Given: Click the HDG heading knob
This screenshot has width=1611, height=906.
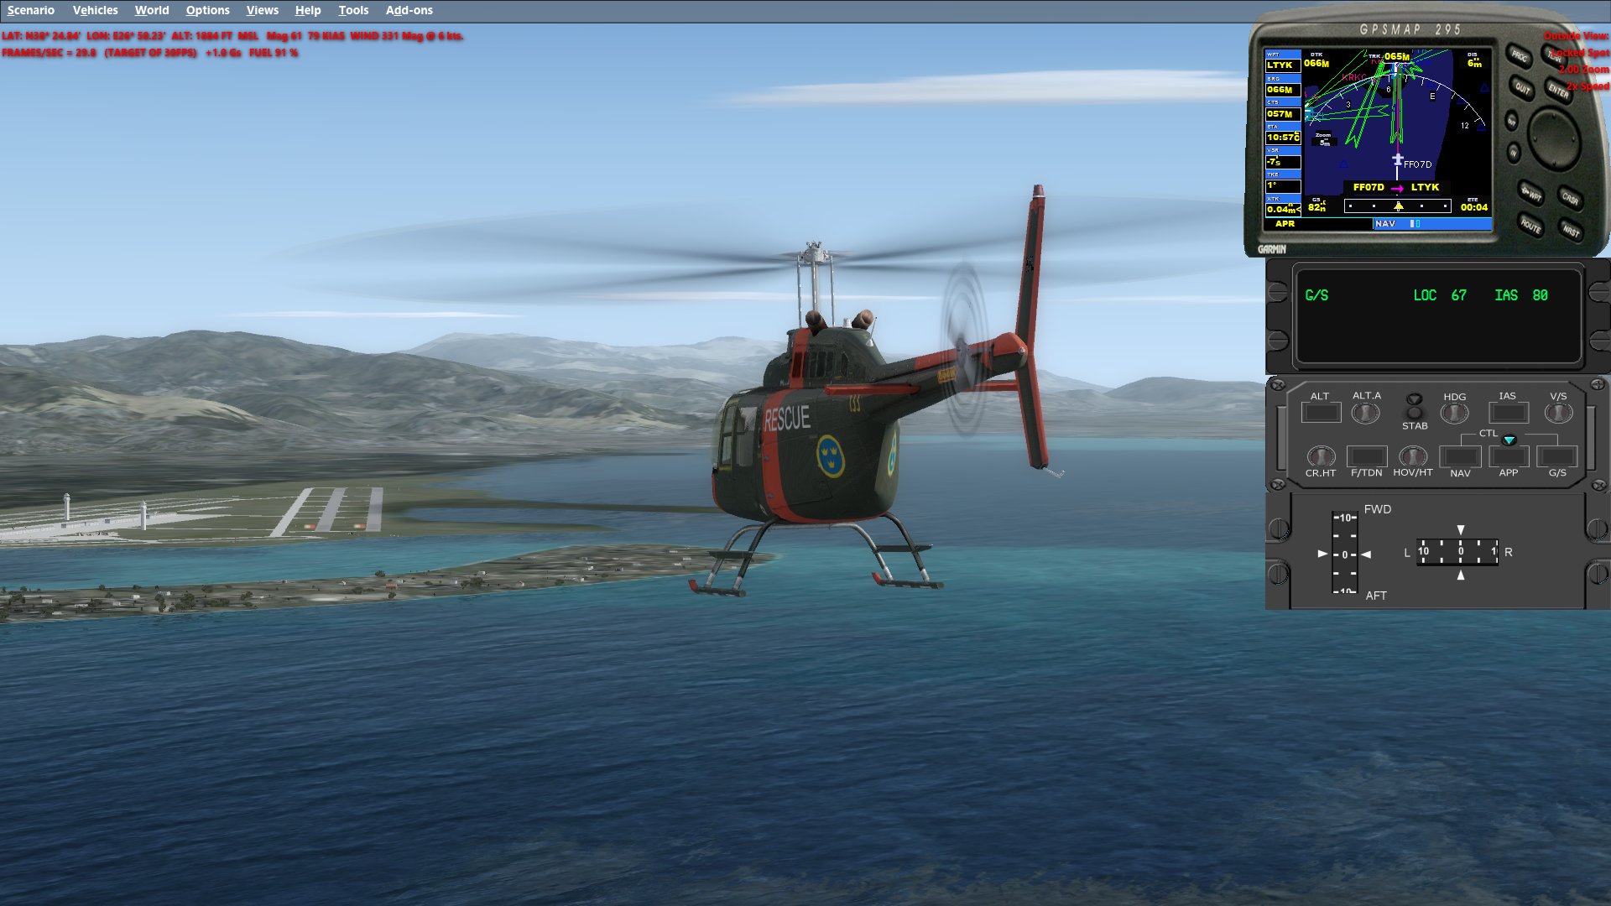Looking at the screenshot, I should [x=1454, y=413].
